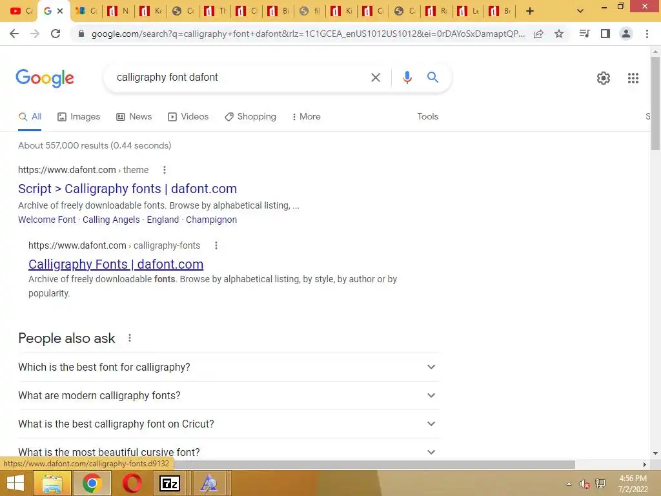Open the font viewer taskbar app
Image resolution: width=661 pixels, height=496 pixels.
point(208,483)
